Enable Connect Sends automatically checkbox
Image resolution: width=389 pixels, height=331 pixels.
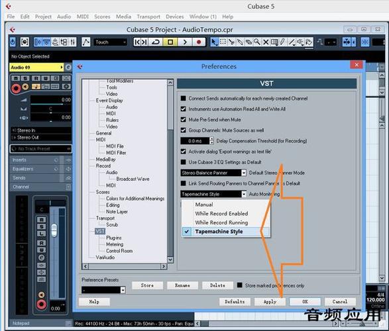pyautogui.click(x=184, y=99)
